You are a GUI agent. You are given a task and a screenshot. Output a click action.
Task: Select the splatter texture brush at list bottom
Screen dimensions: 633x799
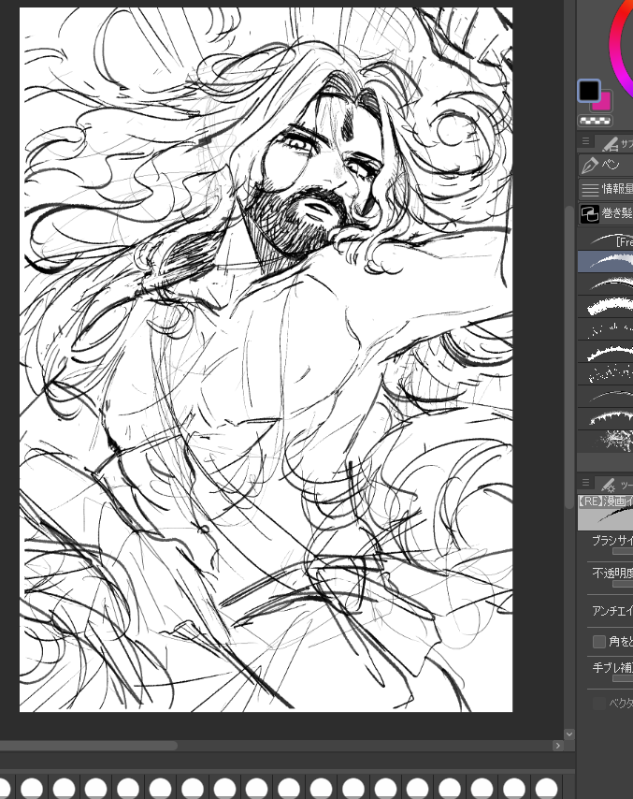606,441
